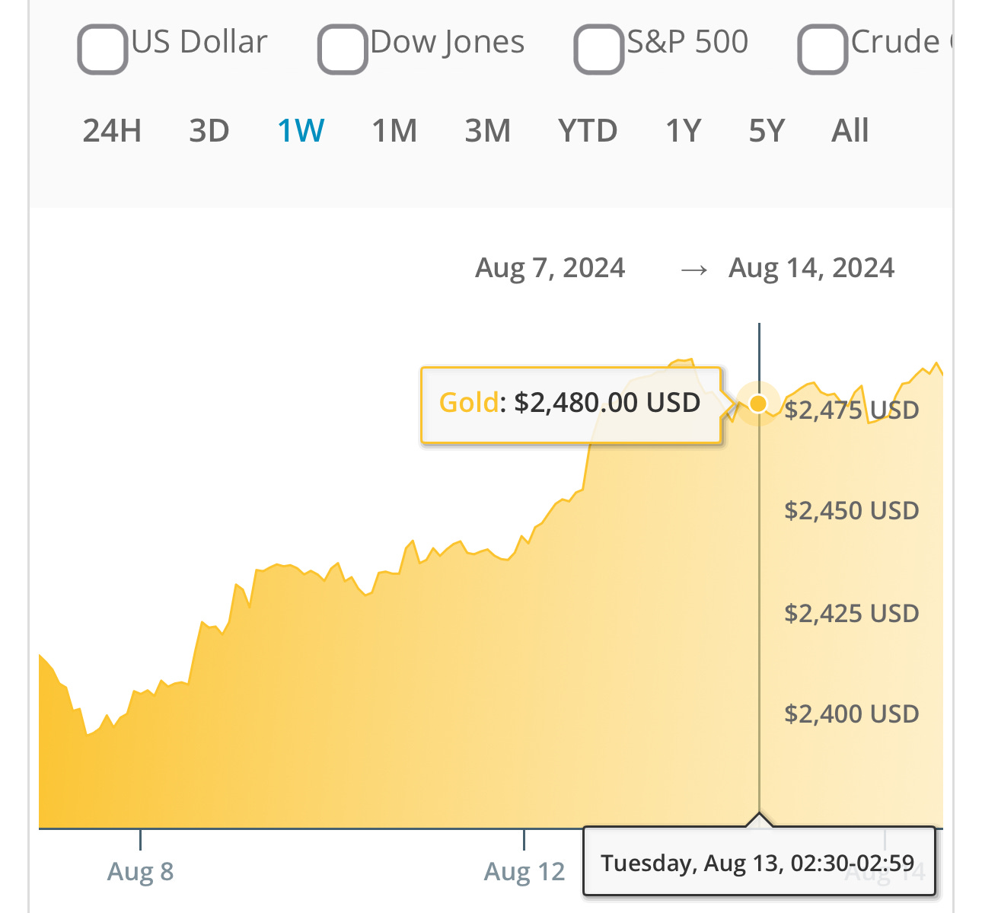The height and width of the screenshot is (913, 982).
Task: Show the 5Y price chart
Action: tap(766, 131)
